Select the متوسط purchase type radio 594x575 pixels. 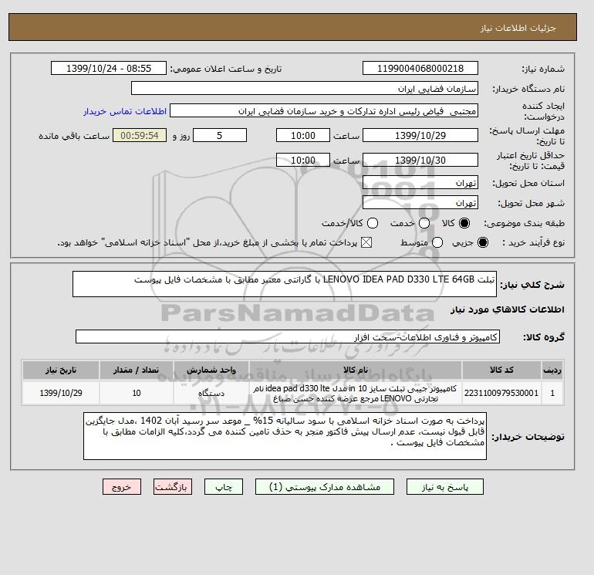pyautogui.click(x=437, y=242)
